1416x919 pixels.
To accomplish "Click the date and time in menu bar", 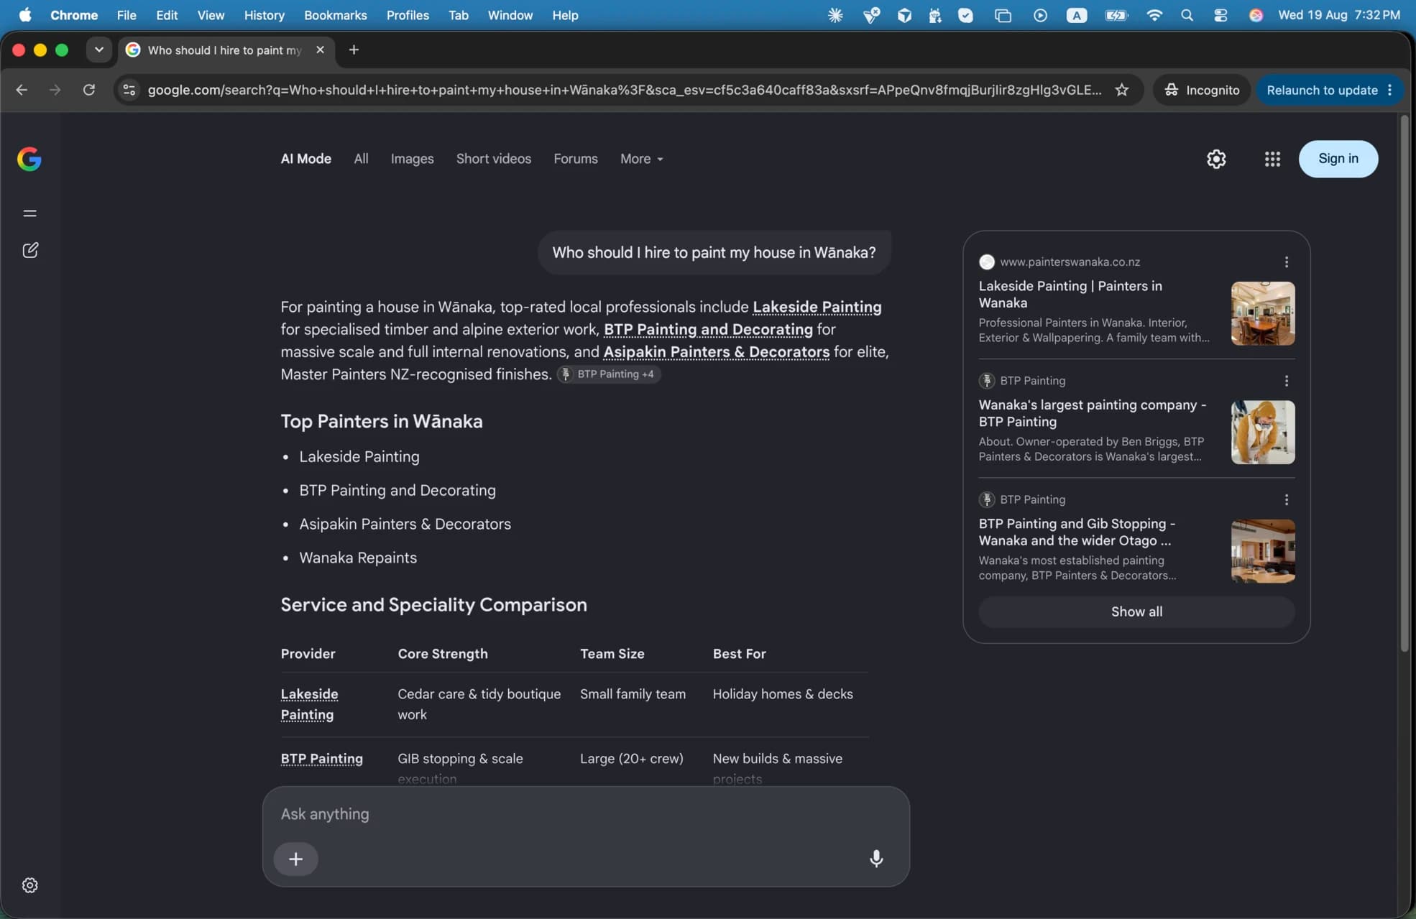I will coord(1339,15).
